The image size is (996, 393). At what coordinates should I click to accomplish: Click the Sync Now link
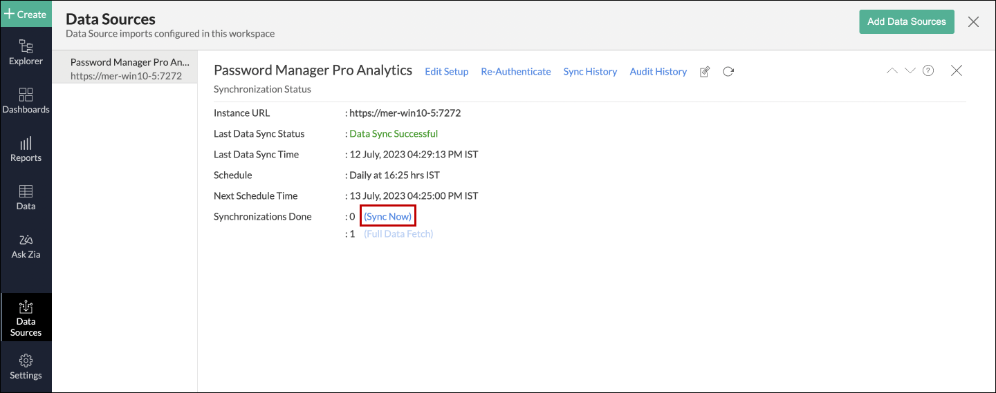[387, 216]
